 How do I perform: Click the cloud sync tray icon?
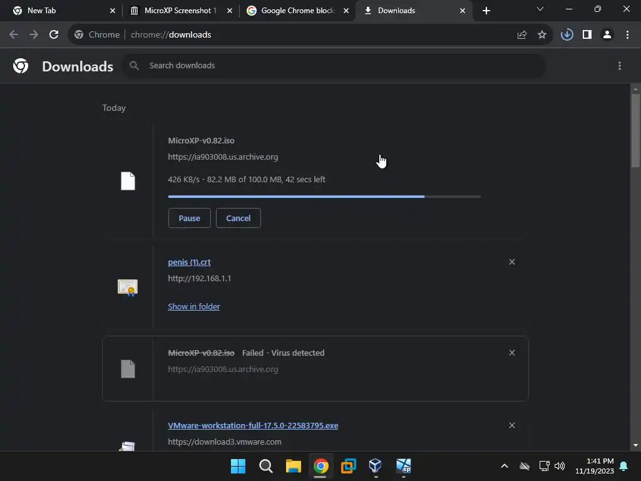[x=525, y=466]
